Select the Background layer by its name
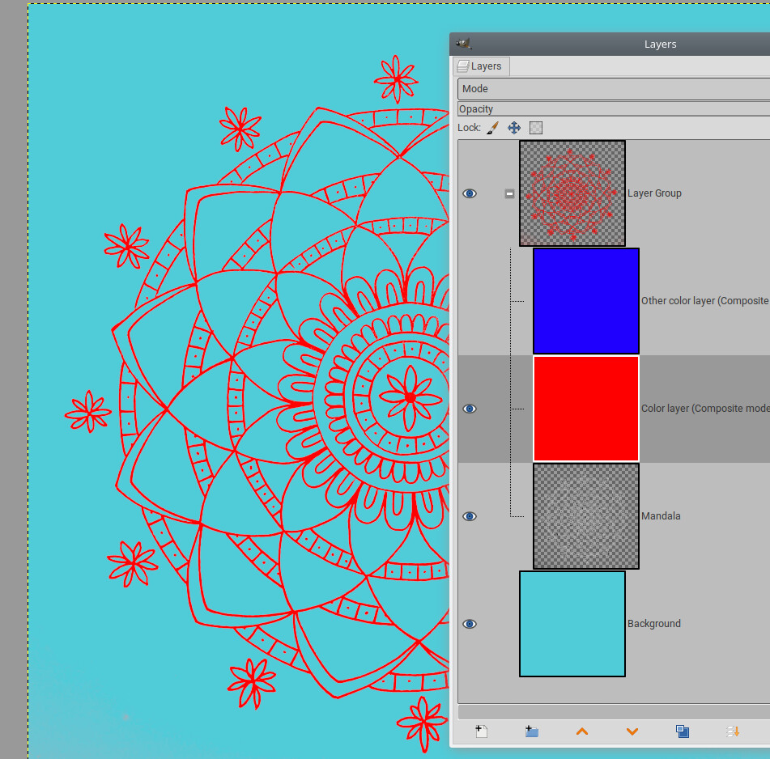This screenshot has height=759, width=770. 653,624
